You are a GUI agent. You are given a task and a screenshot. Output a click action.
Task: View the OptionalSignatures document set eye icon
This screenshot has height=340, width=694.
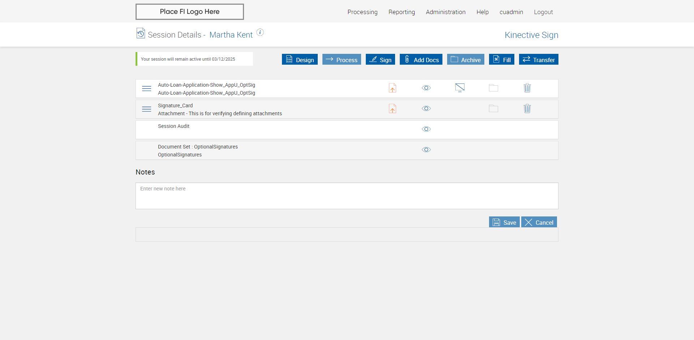point(426,150)
